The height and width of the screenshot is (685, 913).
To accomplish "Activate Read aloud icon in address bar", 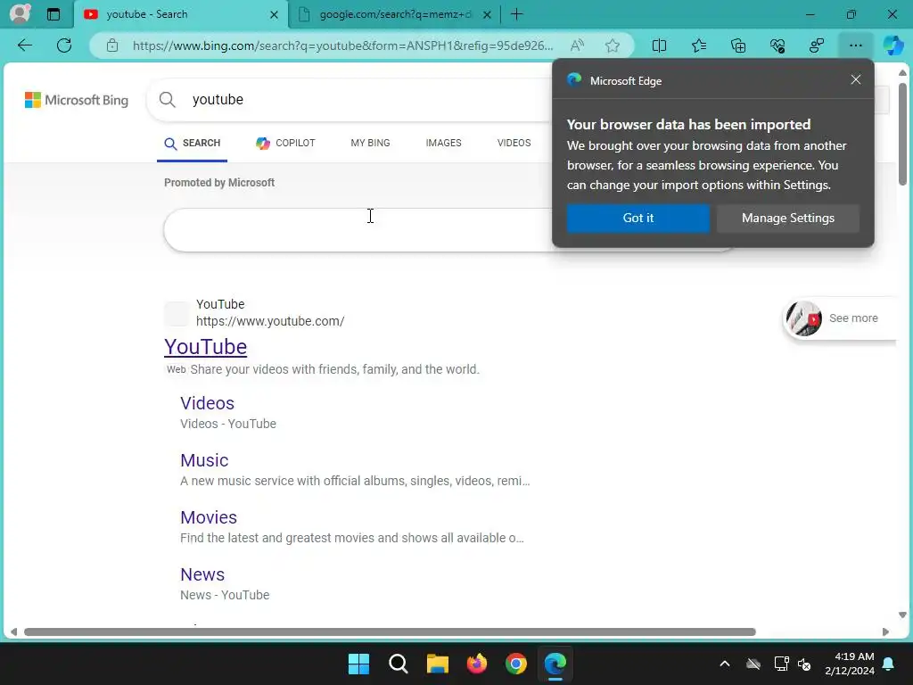I will tap(577, 45).
